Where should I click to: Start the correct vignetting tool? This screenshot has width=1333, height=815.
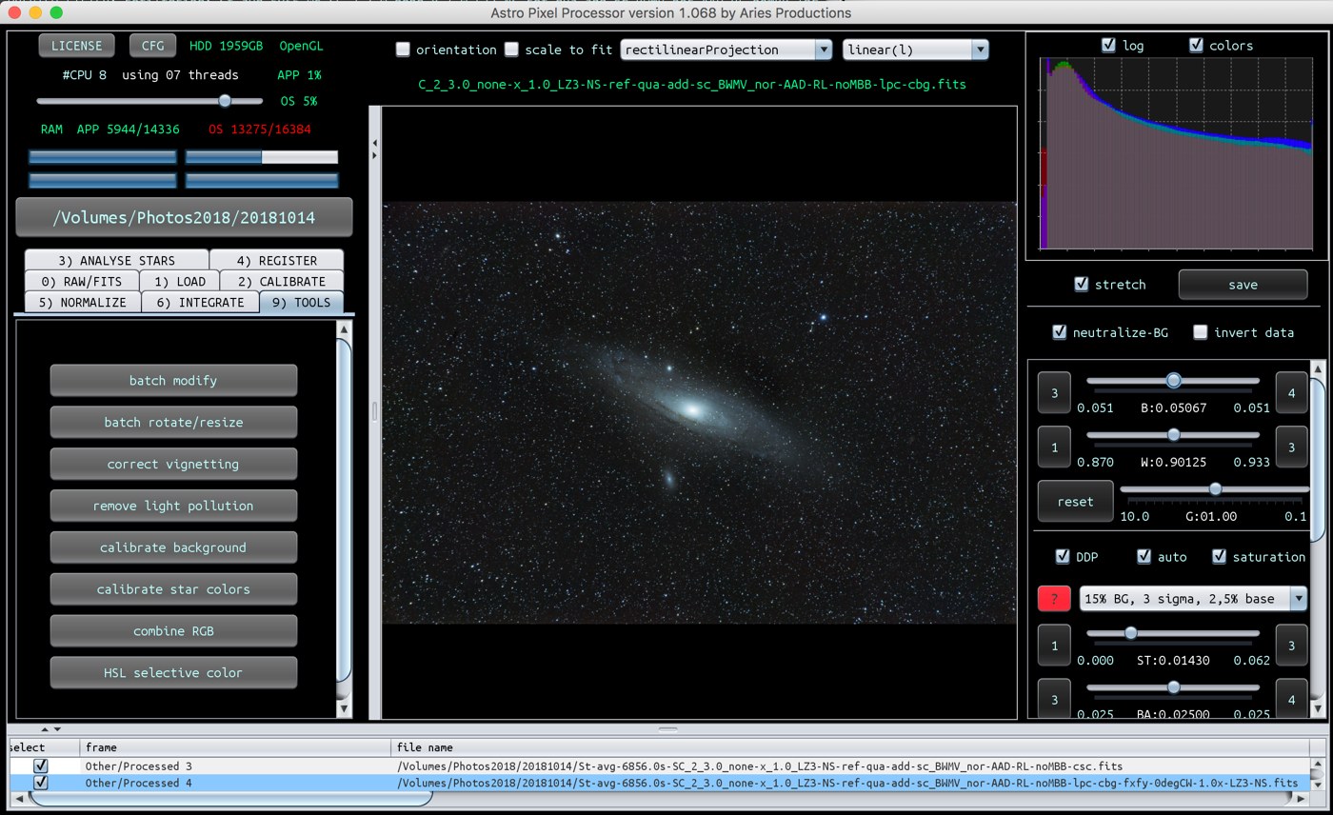(173, 465)
